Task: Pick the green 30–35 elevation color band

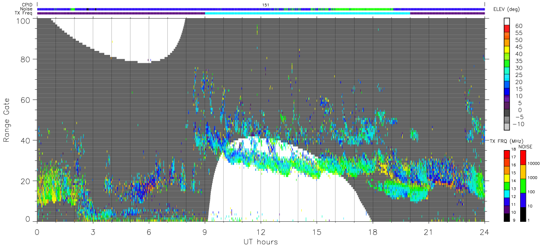Action: (x=507, y=64)
